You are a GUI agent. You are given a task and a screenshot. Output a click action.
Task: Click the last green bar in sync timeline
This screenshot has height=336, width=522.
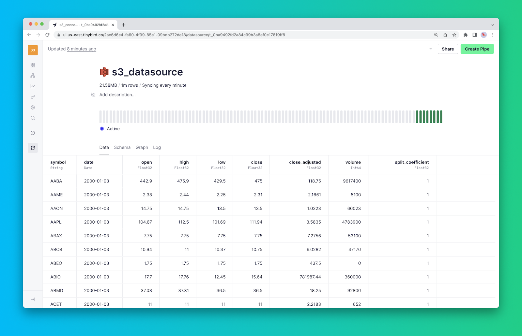(441, 117)
